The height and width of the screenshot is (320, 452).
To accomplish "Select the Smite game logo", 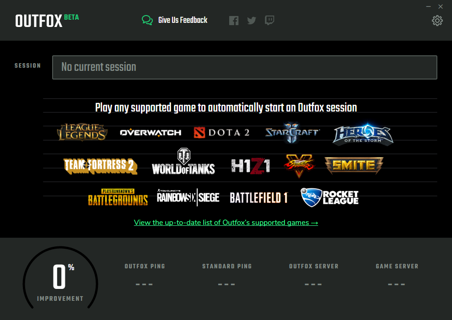I will [354, 166].
